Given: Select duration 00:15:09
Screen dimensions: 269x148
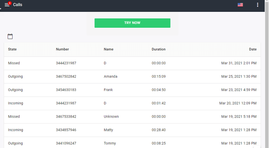Looking at the screenshot, I should 159,77.
